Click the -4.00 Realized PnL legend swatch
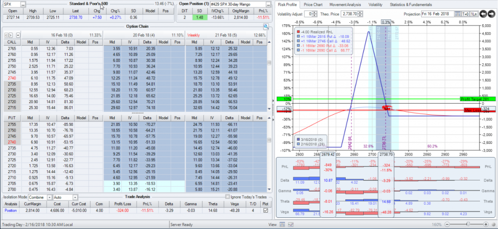Image resolution: width=498 pixels, height=229 pixels. click(x=297, y=32)
